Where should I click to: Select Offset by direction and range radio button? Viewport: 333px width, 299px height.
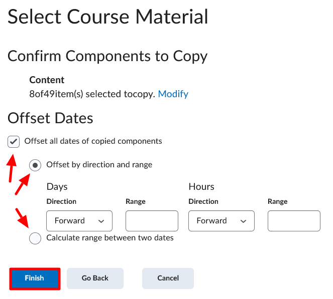click(35, 165)
